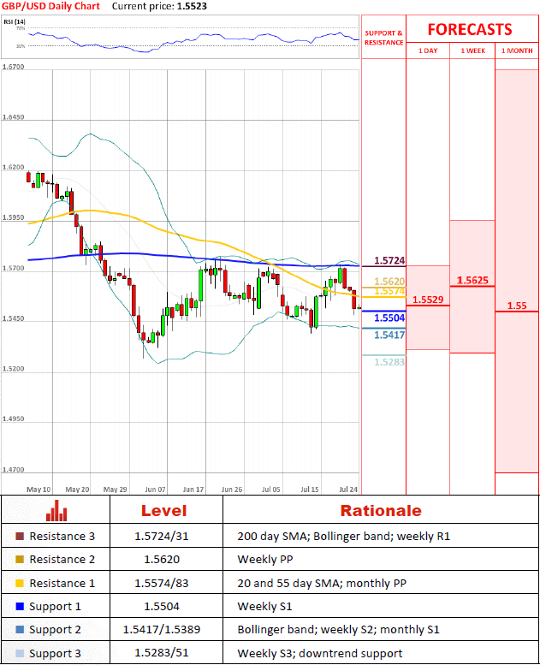Screen dimensions: 540x665
Task: Click the May 20 date axis label
Action: click(x=77, y=490)
